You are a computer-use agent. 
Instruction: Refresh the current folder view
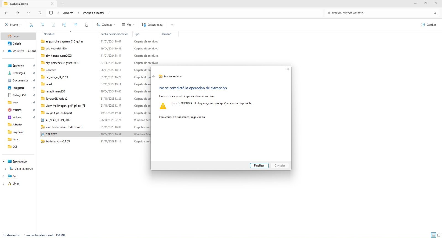(39, 13)
